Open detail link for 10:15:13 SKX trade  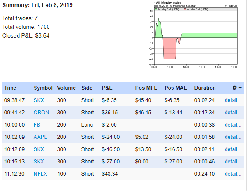coord(233,162)
